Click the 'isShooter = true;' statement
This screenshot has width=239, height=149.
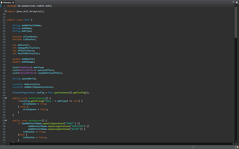(34, 132)
